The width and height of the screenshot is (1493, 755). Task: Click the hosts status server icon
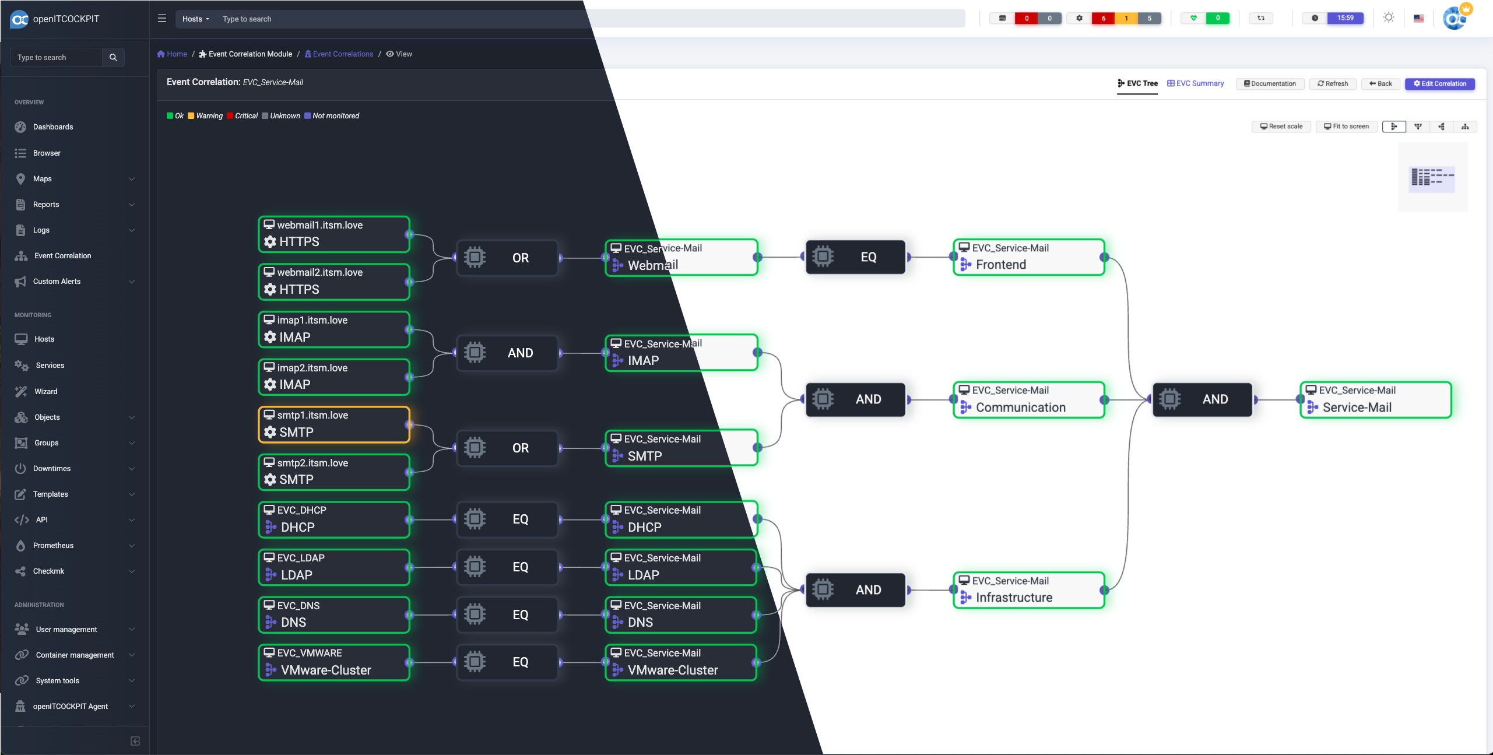[x=1002, y=18]
